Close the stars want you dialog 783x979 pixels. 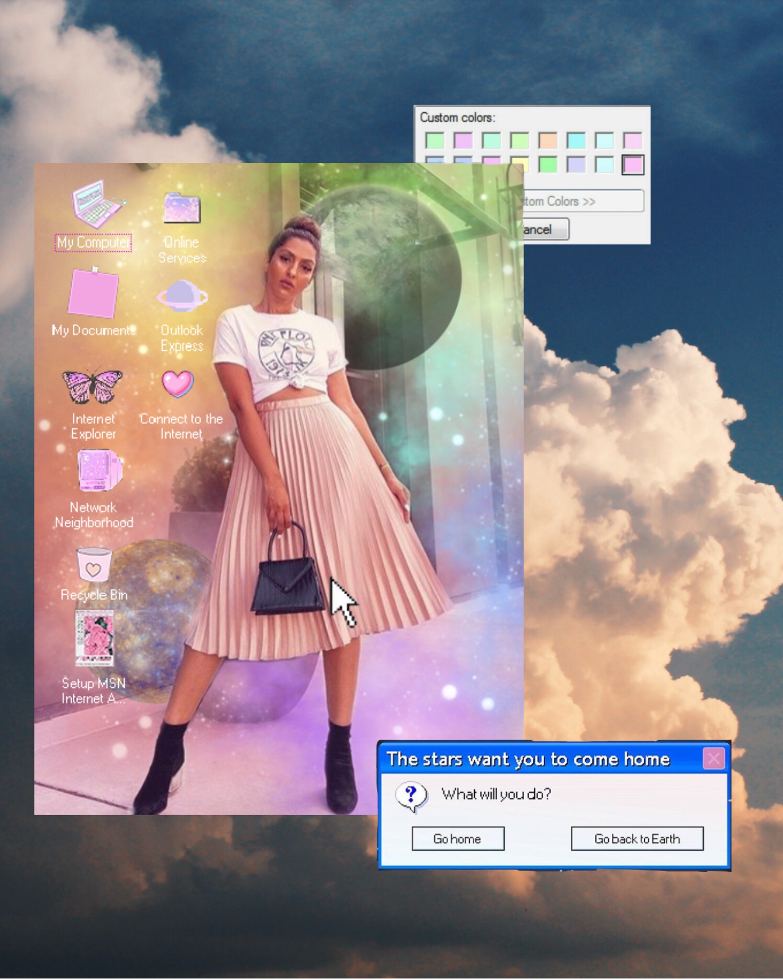713,758
